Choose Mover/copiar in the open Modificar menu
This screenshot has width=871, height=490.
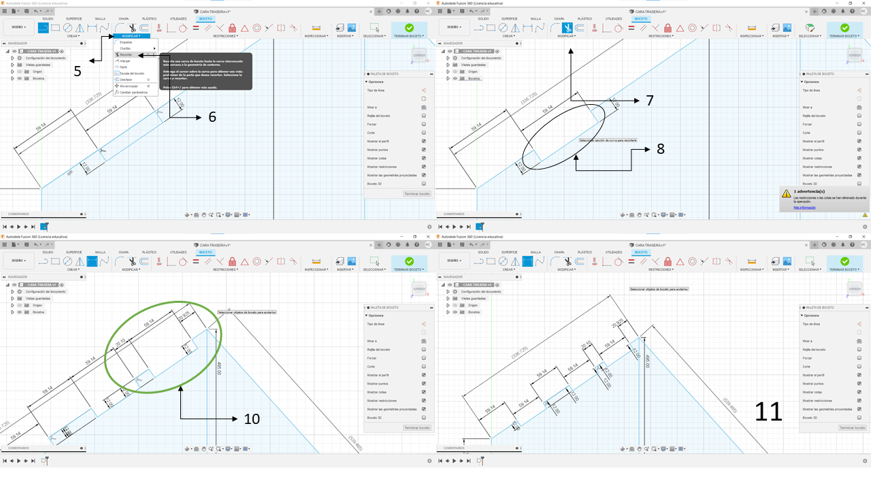(135, 86)
